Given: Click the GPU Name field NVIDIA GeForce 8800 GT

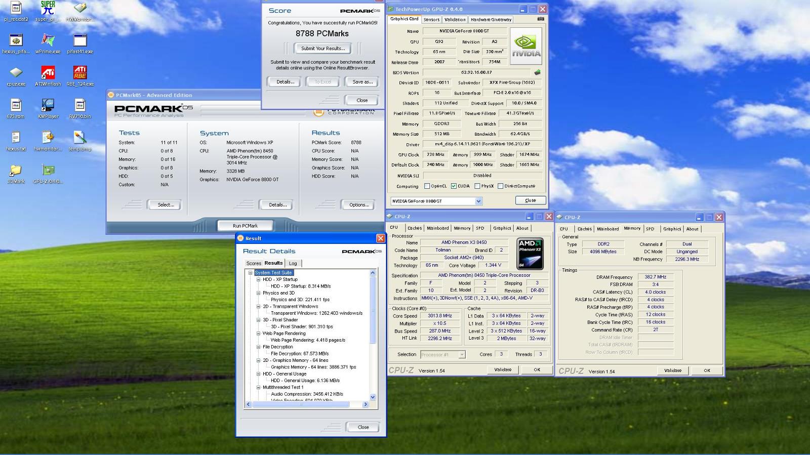Looking at the screenshot, I should 464,31.
